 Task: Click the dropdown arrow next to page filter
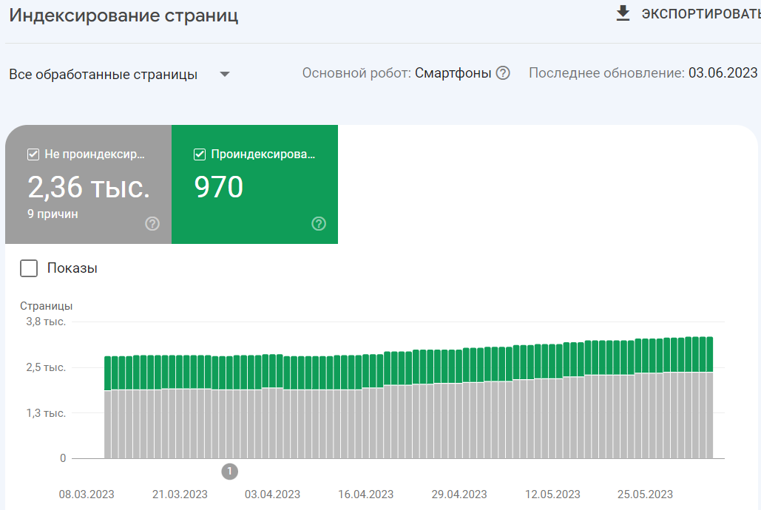pyautogui.click(x=224, y=74)
